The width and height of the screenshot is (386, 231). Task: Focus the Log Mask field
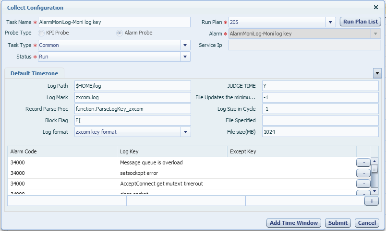click(133, 98)
